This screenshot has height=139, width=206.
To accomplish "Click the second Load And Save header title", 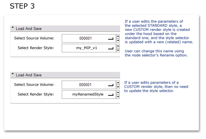I will pyautogui.click(x=29, y=75).
